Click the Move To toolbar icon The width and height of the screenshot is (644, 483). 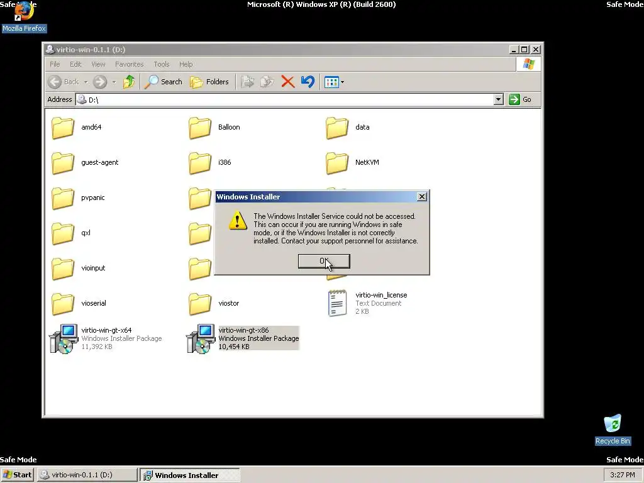pos(247,82)
